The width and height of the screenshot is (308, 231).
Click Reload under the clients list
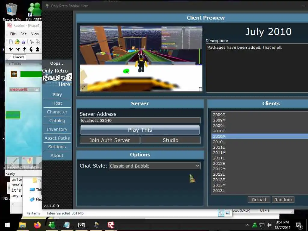(259, 200)
